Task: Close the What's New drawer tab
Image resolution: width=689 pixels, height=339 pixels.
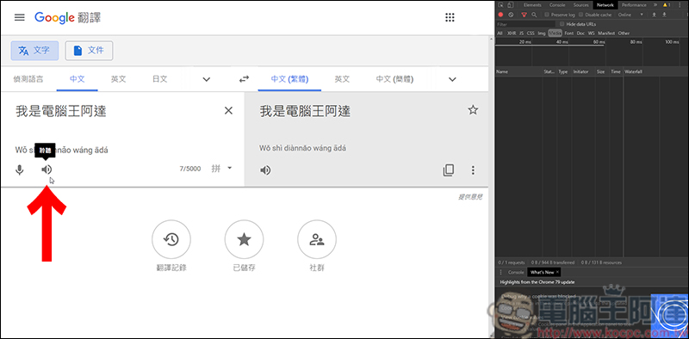Action: (557, 272)
